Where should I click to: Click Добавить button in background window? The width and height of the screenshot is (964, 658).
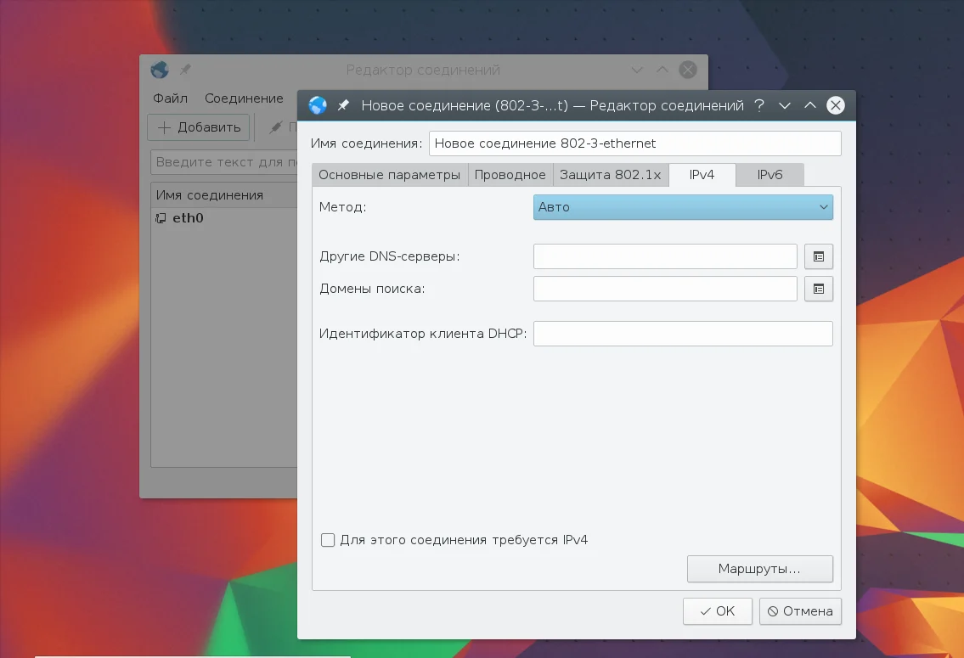click(199, 127)
